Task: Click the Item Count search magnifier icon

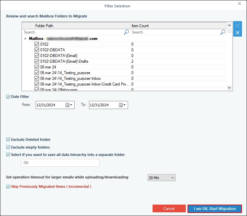Action: coord(223,32)
